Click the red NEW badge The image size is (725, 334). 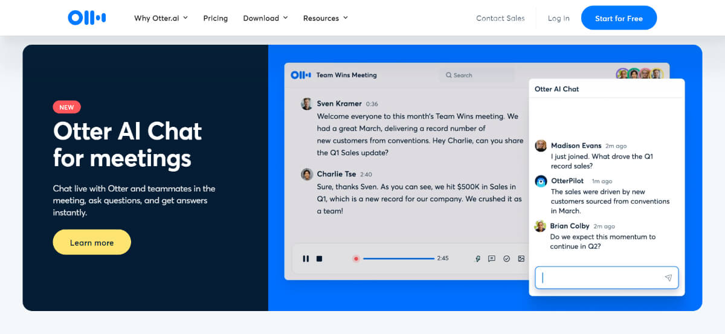pos(67,108)
